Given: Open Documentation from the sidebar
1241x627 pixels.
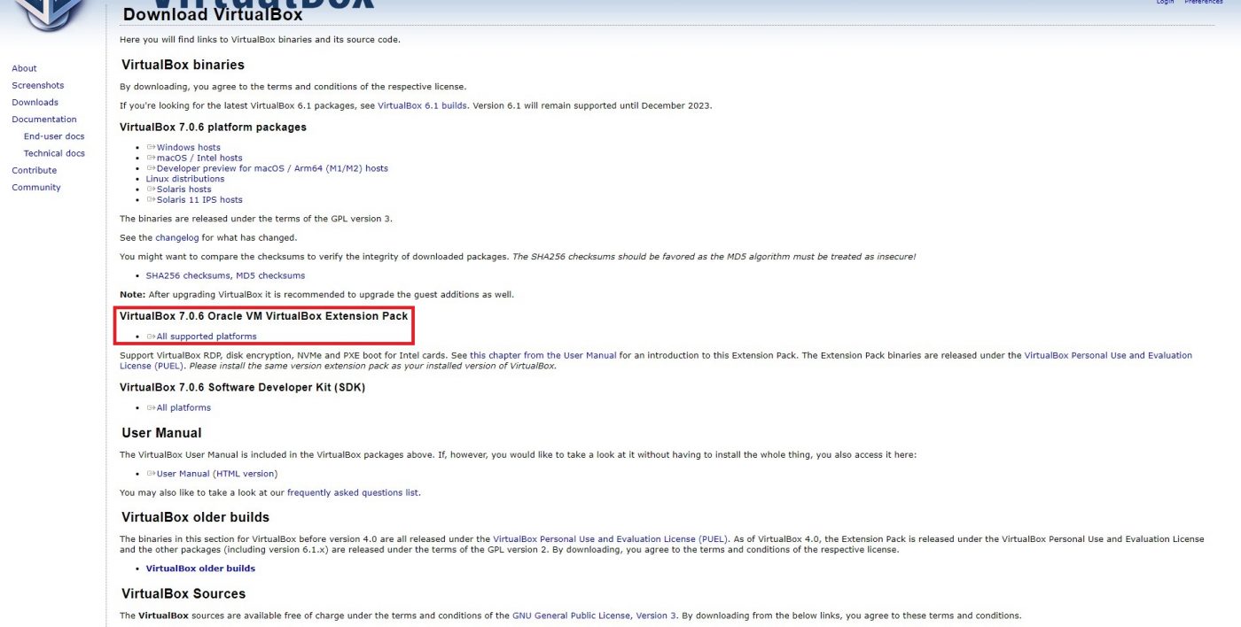Looking at the screenshot, I should coord(44,119).
